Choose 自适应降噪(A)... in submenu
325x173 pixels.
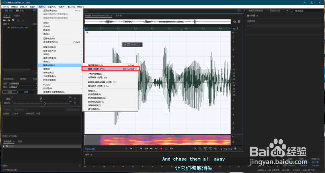(x=110, y=94)
